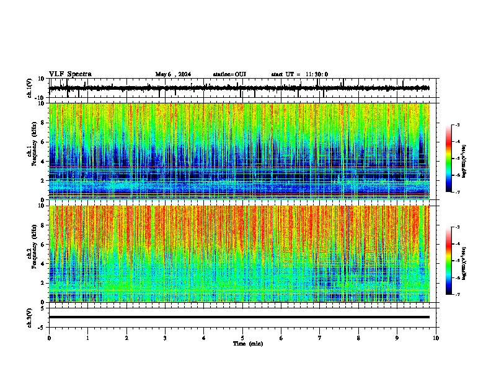Screen dimensions: 491x379
Task: Click the "station=OUJ" header text
Action: (x=229, y=74)
